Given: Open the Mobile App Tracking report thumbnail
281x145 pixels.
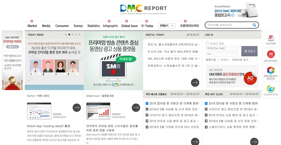Looking at the screenshot, I should 39,111.
